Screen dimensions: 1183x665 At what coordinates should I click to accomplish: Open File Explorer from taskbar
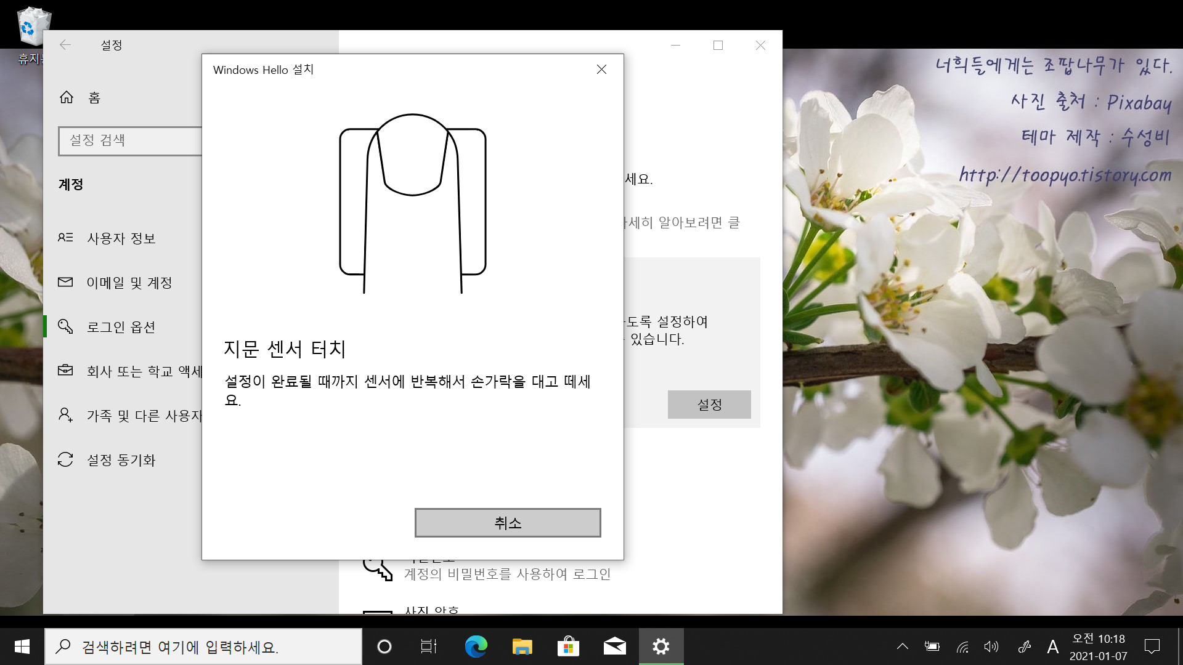pos(522,647)
